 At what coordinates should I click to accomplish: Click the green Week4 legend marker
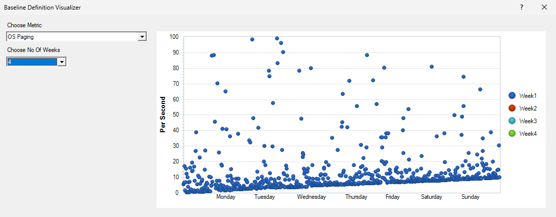(512, 133)
